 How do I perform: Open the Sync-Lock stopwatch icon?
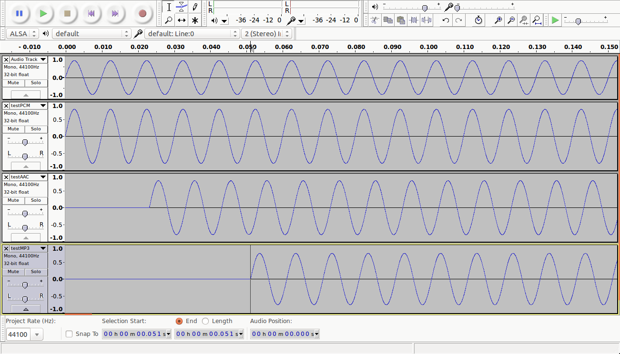coord(478,20)
